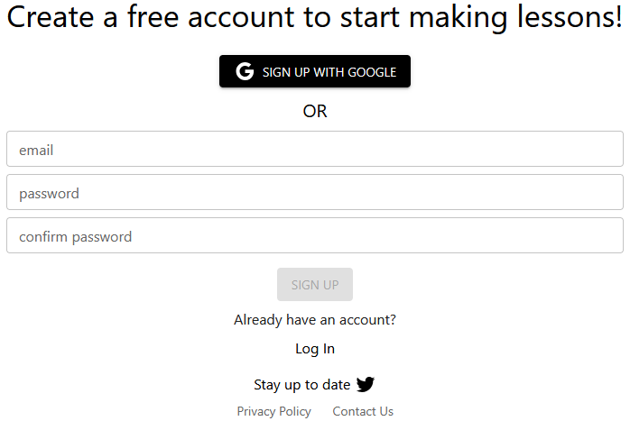Click the "confirm password" placeholder text
The width and height of the screenshot is (630, 421).
tap(75, 237)
